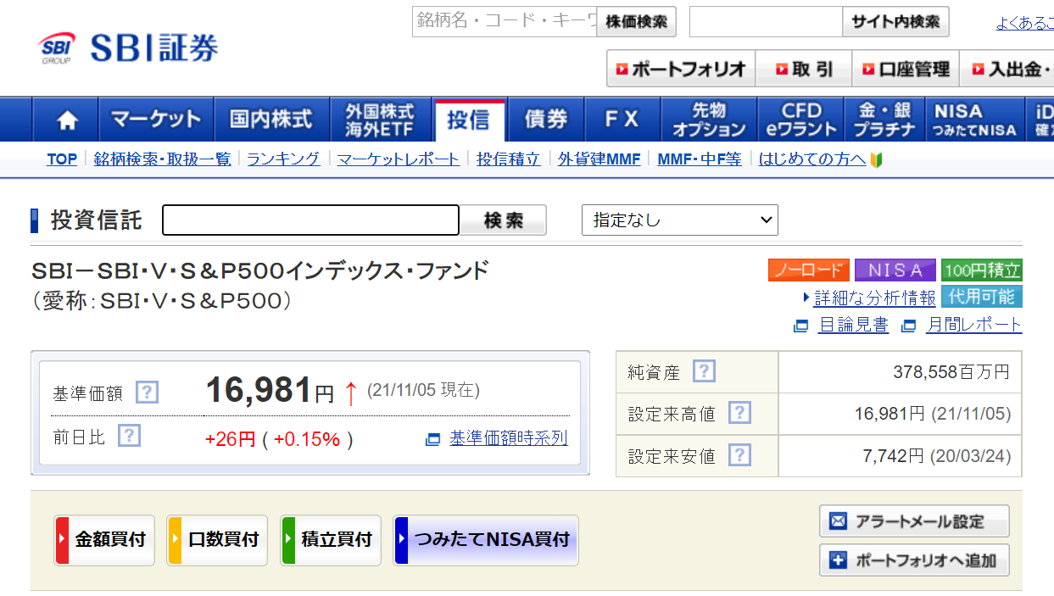Open ポートフォリオ button
The image size is (1054, 596).
[x=681, y=69]
